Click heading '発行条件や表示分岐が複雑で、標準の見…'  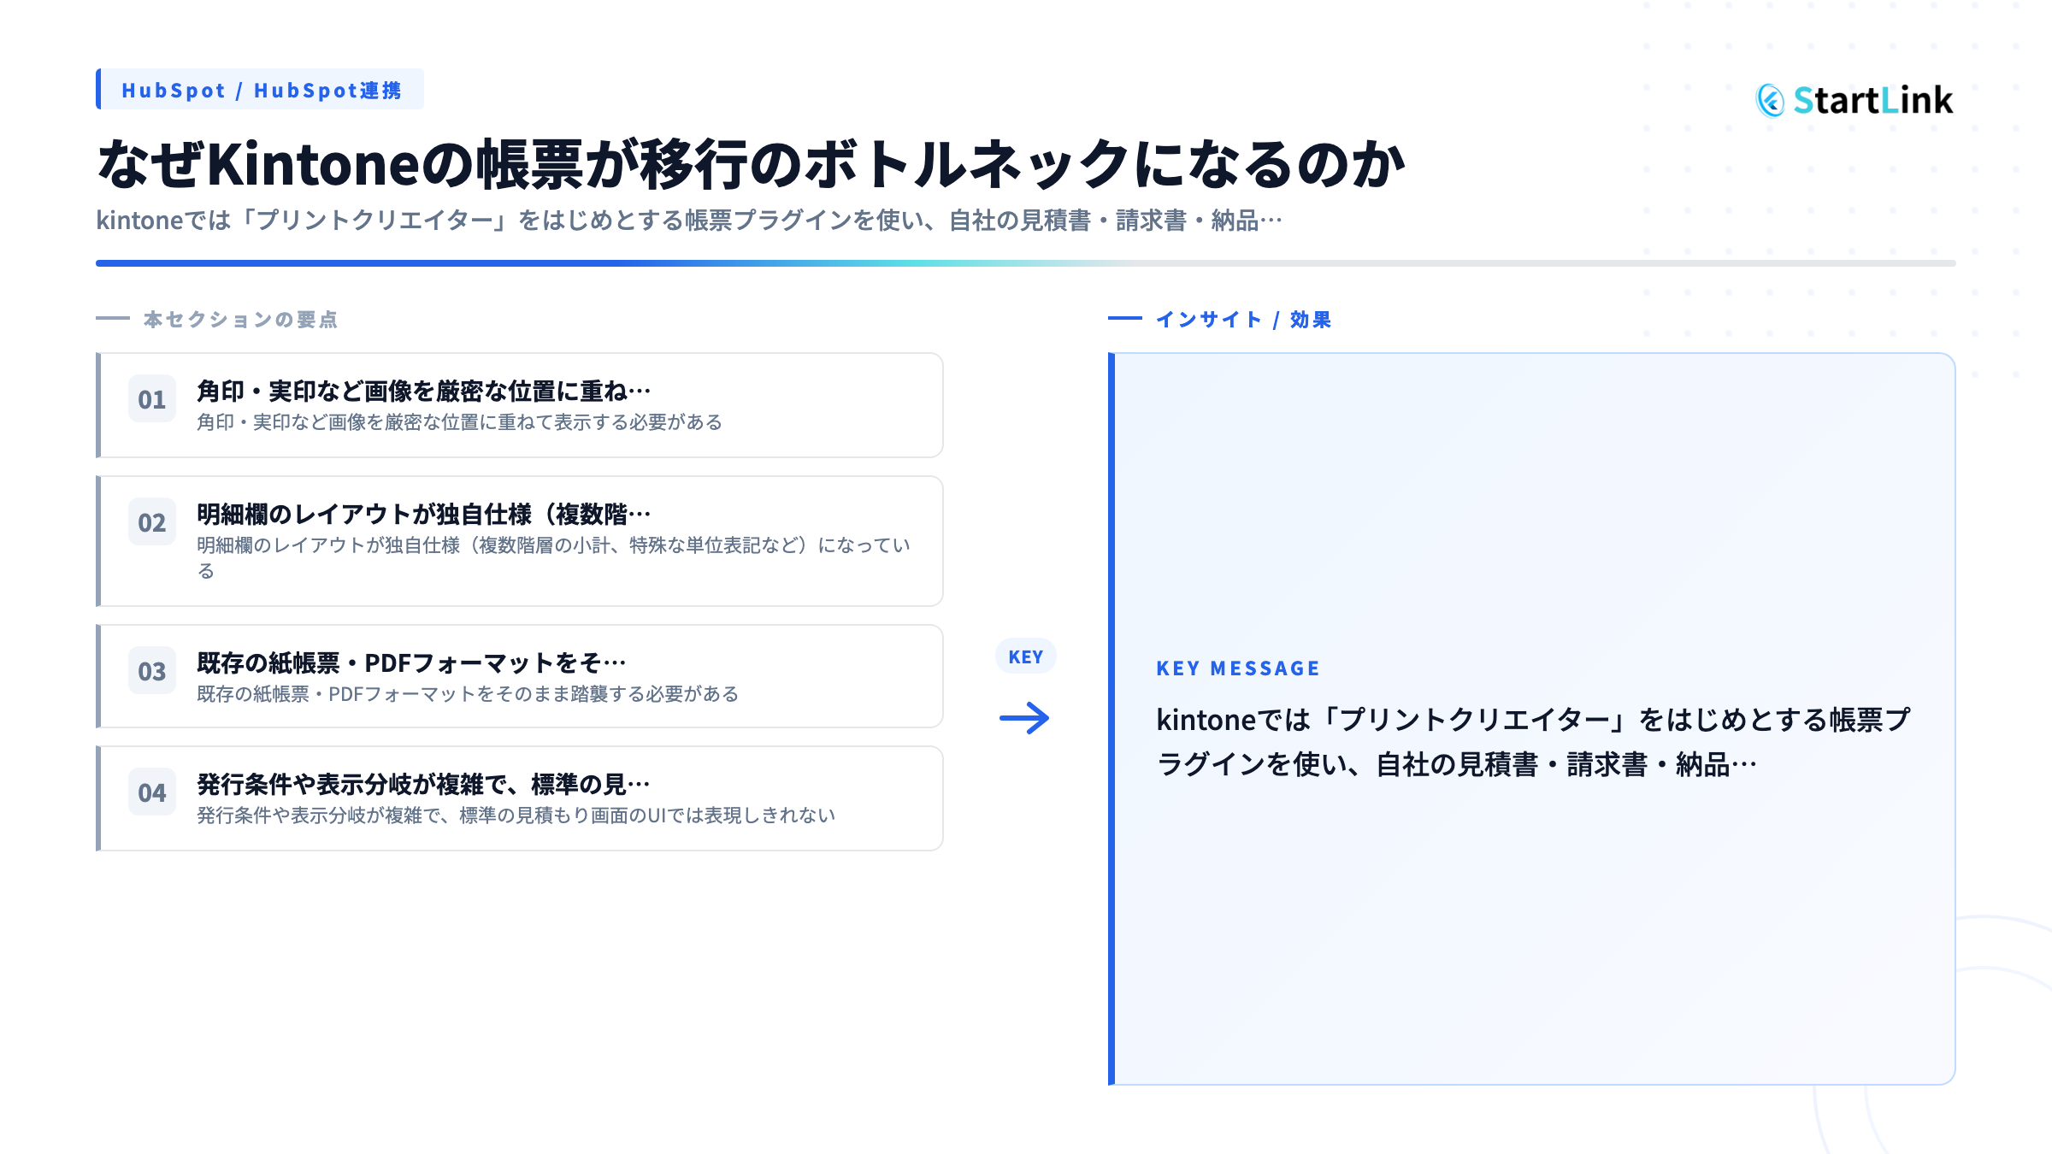point(424,784)
